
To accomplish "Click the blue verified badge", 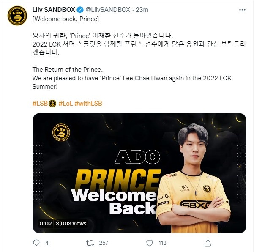I will (80, 10).
